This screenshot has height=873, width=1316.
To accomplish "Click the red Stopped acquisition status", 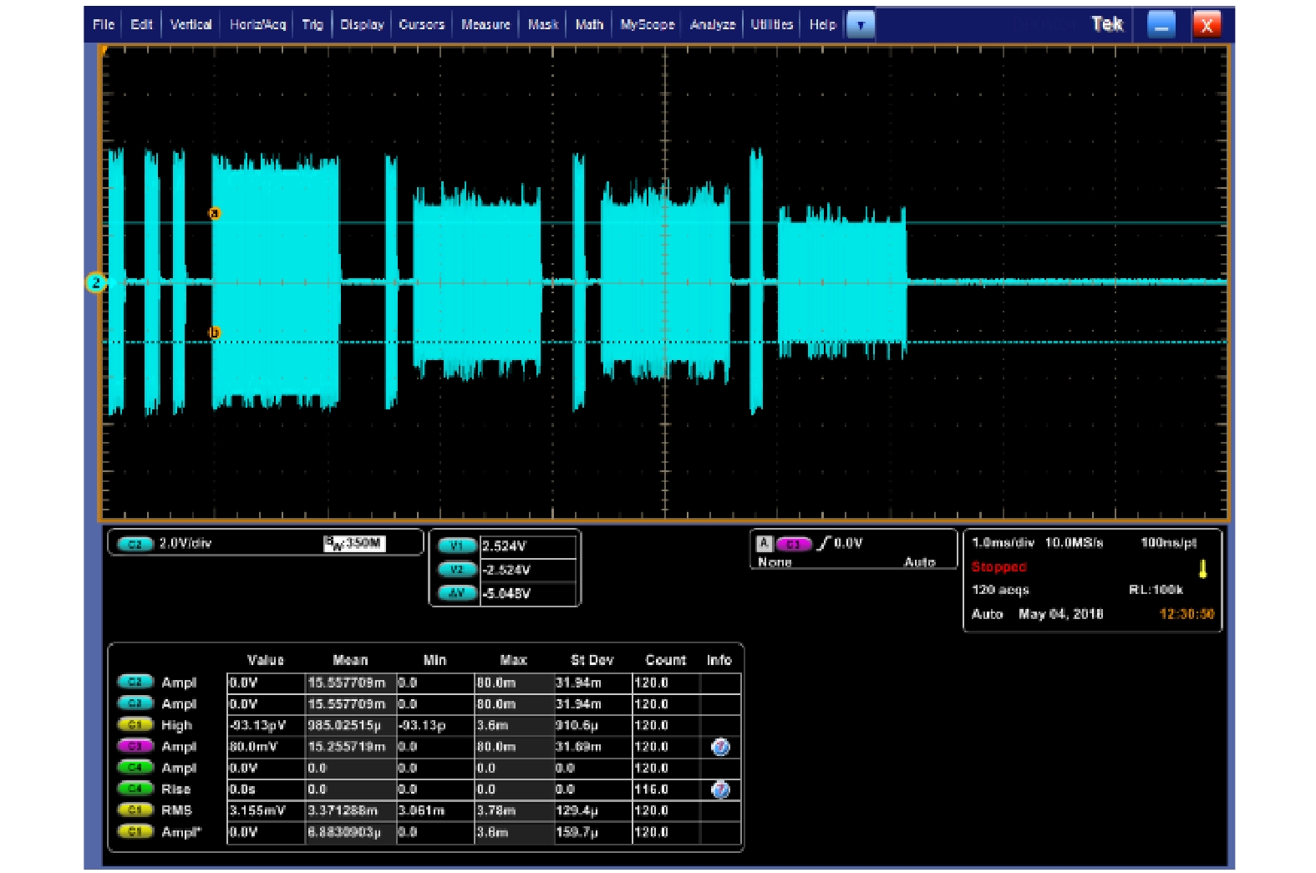I will click(x=998, y=567).
